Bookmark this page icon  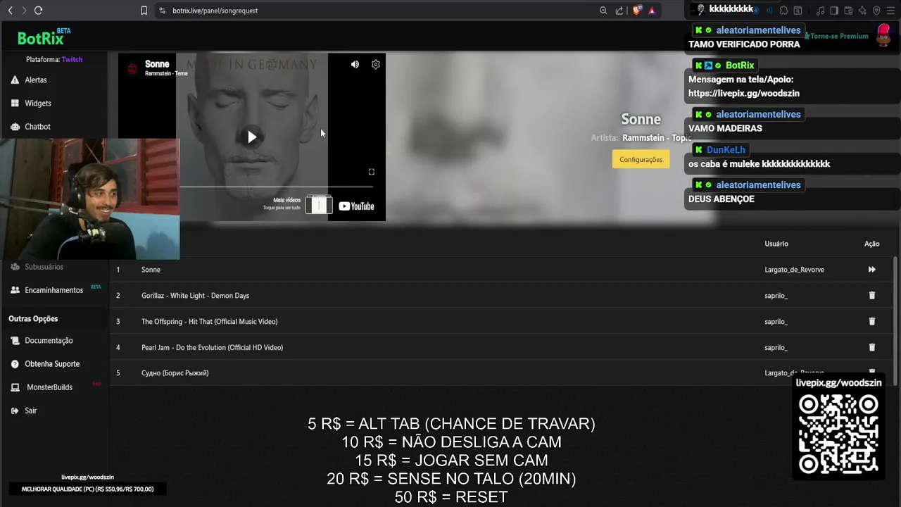tap(144, 11)
